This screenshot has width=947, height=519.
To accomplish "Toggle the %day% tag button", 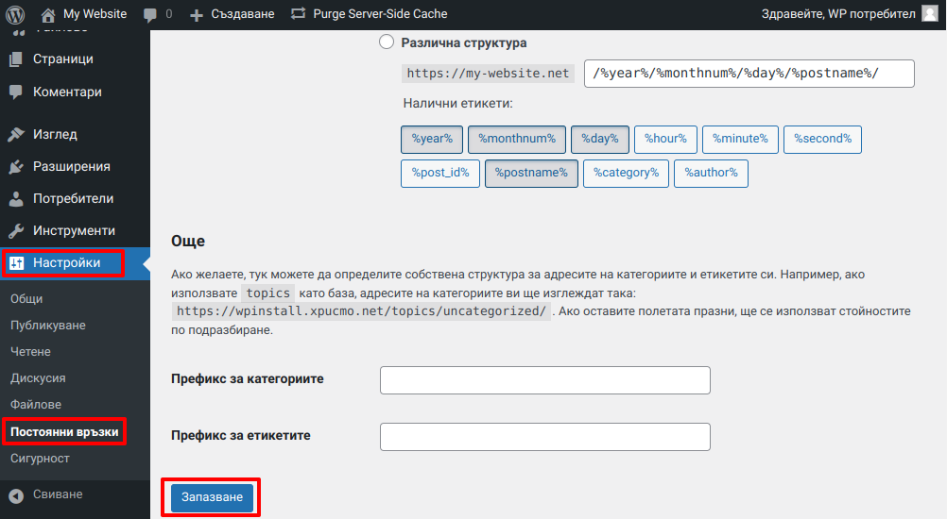I will point(600,140).
